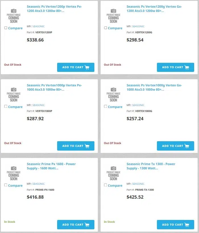
Task: Click cart icon for VERTEX1000G product
Action: 187,146
